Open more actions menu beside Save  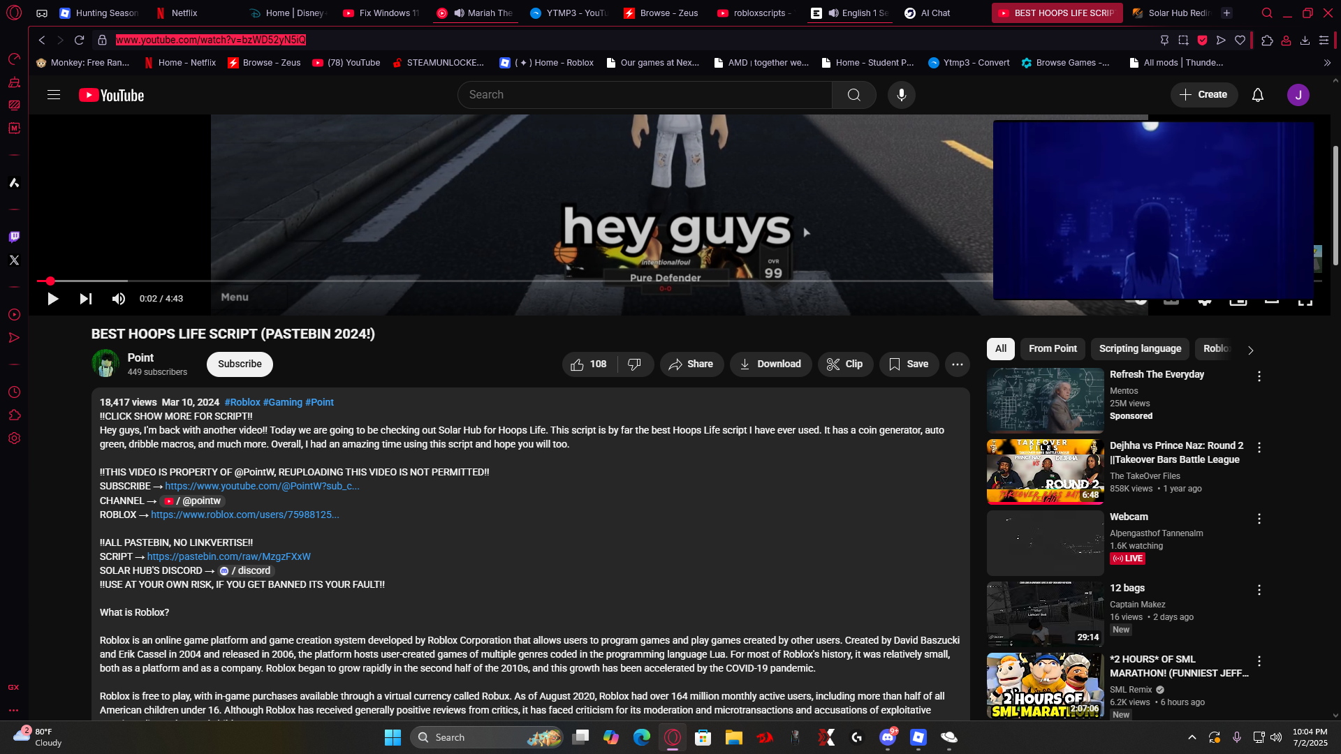click(957, 364)
